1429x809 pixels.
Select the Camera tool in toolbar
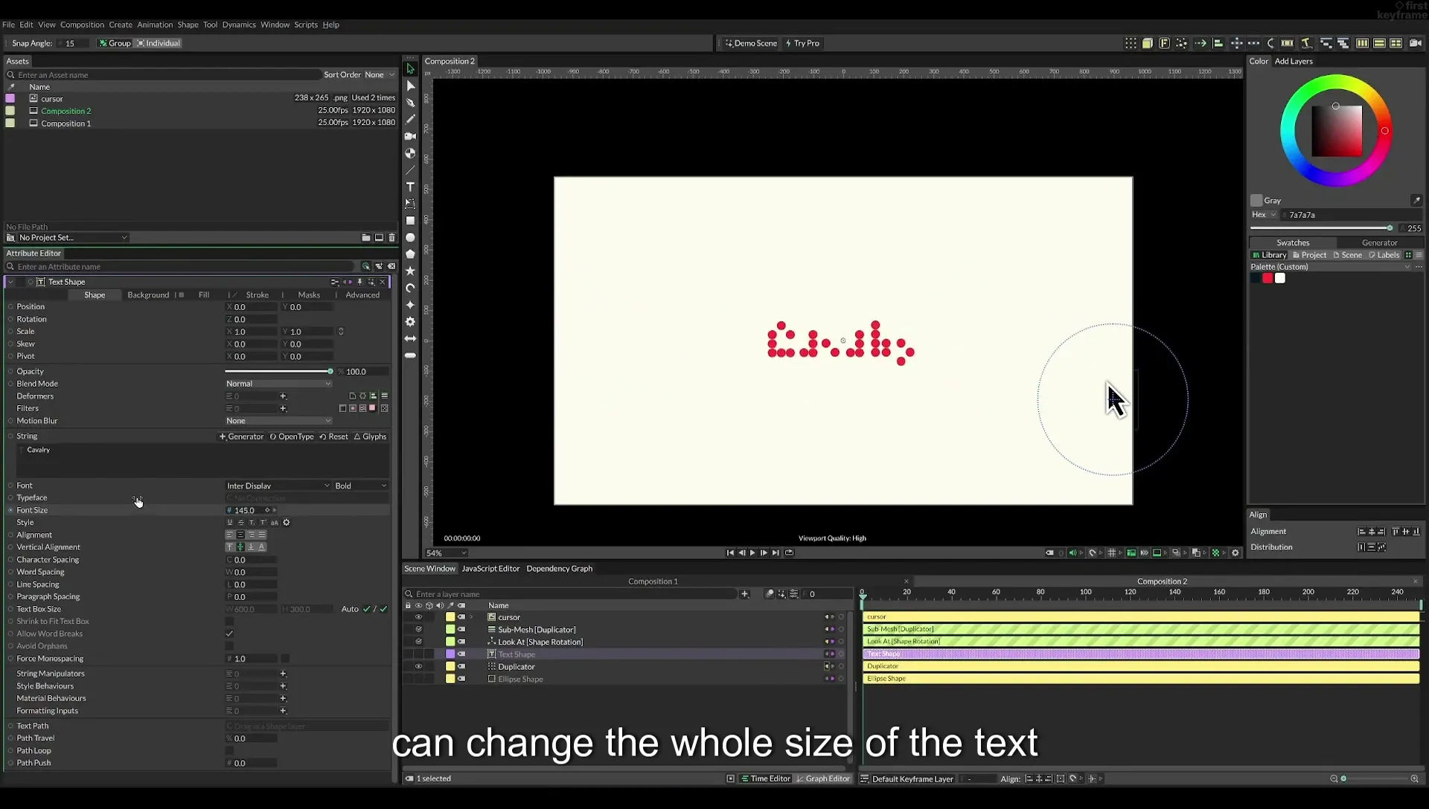pyautogui.click(x=410, y=136)
